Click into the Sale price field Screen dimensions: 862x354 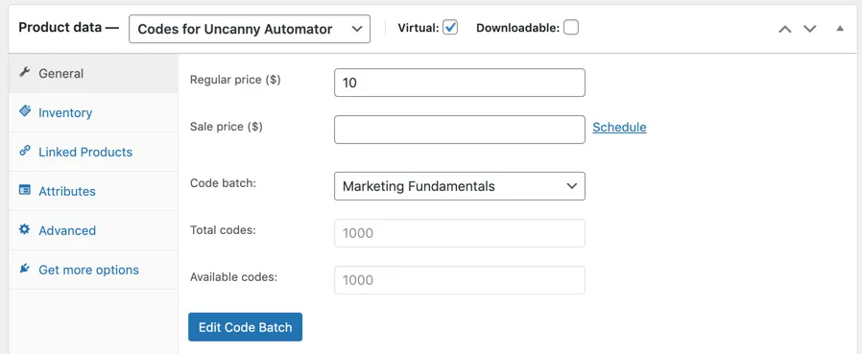pos(460,130)
